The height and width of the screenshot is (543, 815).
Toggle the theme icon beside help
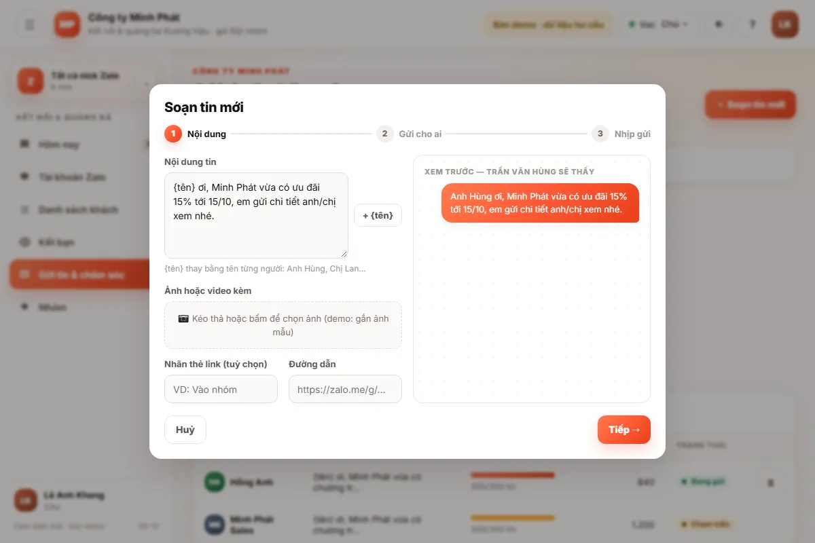tap(719, 24)
